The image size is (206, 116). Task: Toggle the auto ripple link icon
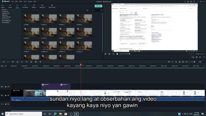point(6,66)
